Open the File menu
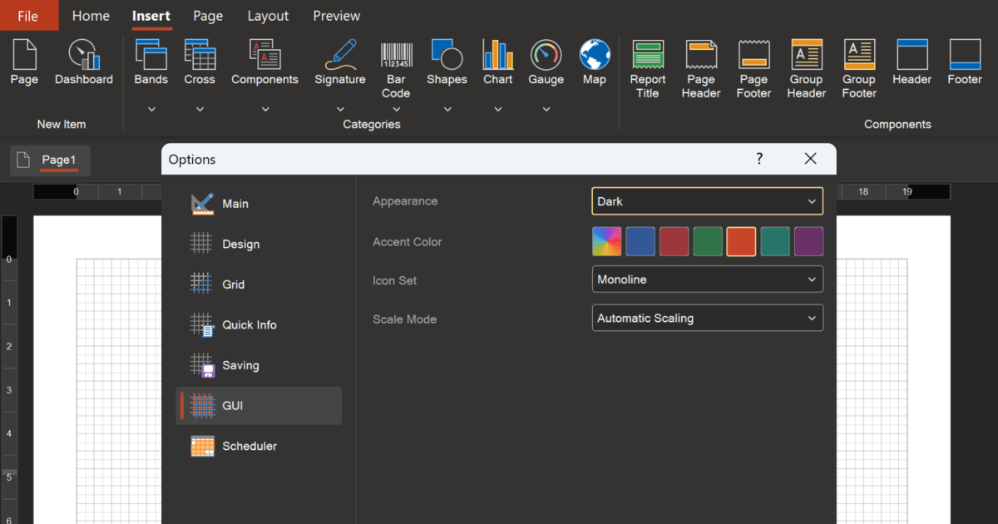The image size is (998, 524). tap(29, 15)
